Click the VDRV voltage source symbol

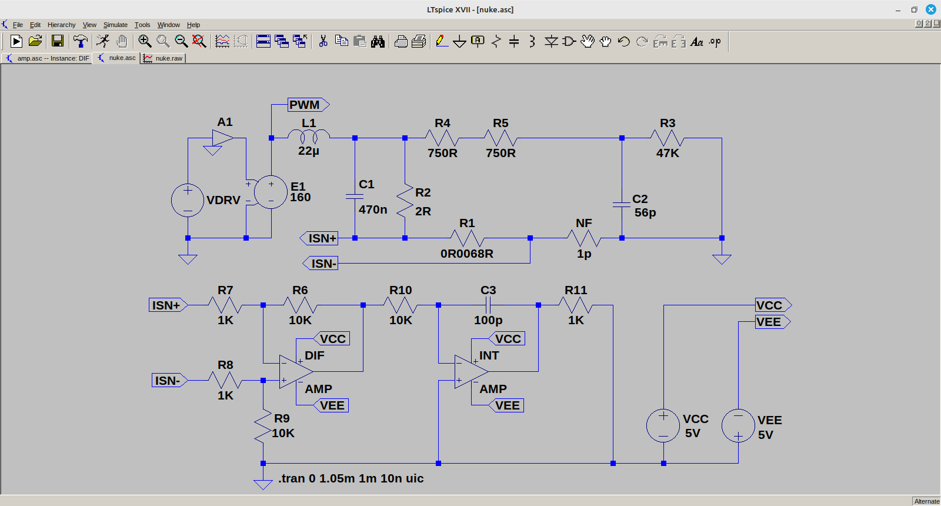pos(188,200)
